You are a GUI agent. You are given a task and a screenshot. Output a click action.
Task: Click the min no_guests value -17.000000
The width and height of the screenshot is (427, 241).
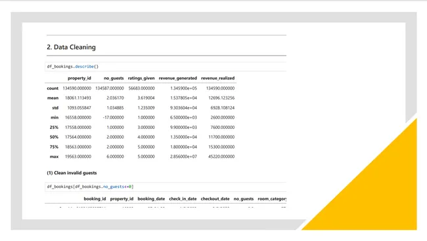[x=113, y=117]
